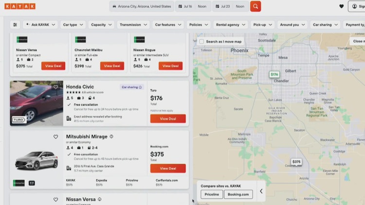Click the drop-off date calendar icon Jul 23

[217, 6]
